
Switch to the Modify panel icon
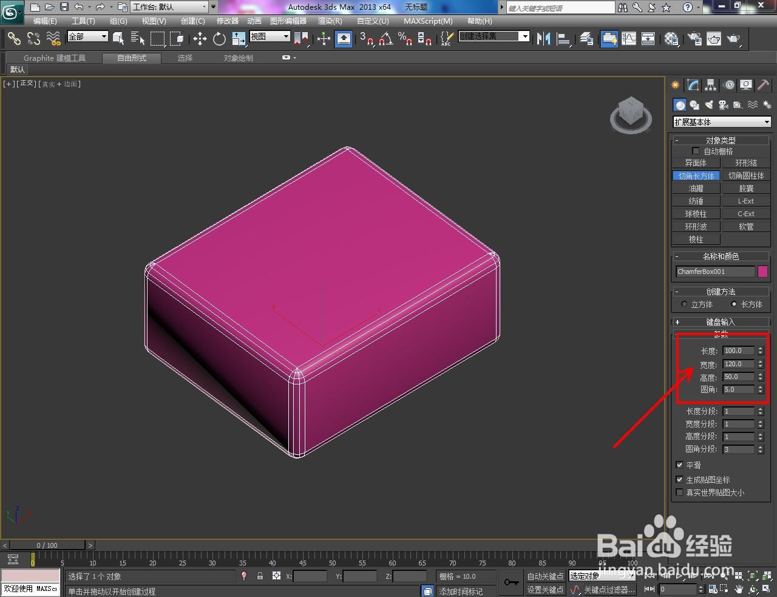coord(692,85)
